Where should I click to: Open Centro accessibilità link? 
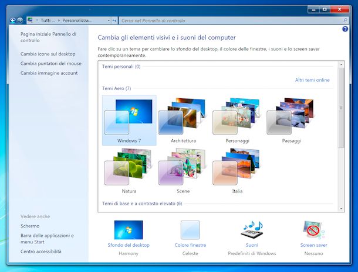click(41, 252)
